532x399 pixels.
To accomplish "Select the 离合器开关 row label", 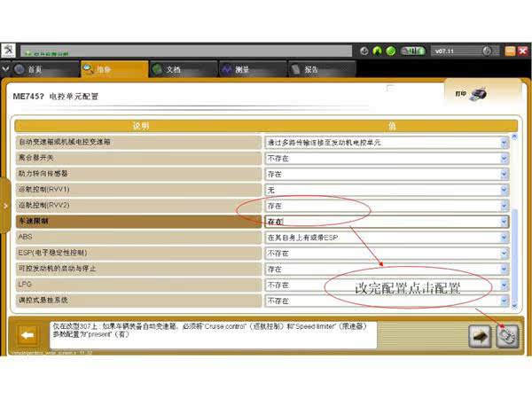I will (x=138, y=158).
